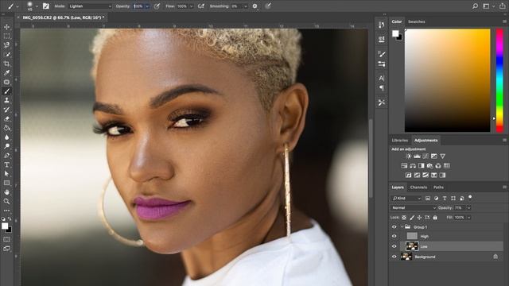Open the Flow dropdown arrow
The image size is (509, 286).
click(x=191, y=6)
